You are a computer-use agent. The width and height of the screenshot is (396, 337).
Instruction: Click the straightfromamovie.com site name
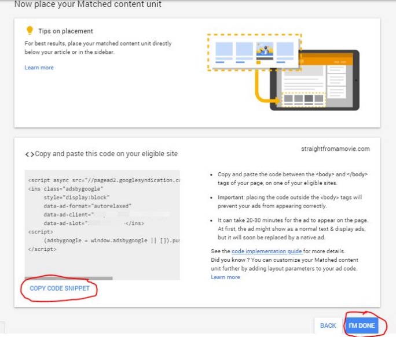click(x=335, y=149)
